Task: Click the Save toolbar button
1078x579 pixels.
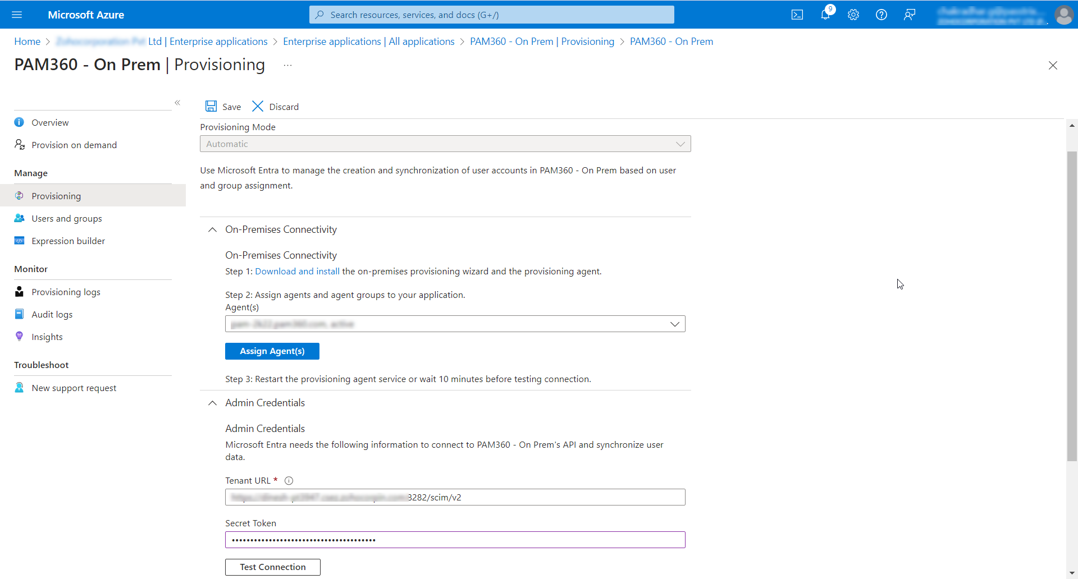Action: (223, 107)
